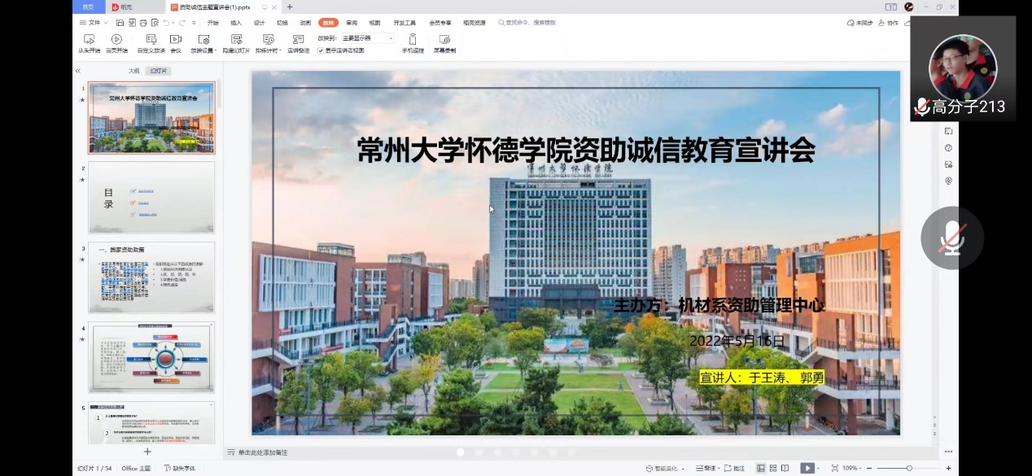Switch to the 插入 ribbon tab
Screen dimensions: 1032x476
pos(236,23)
